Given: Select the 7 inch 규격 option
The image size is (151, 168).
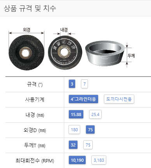Looking at the screenshot, I should click(84, 84).
